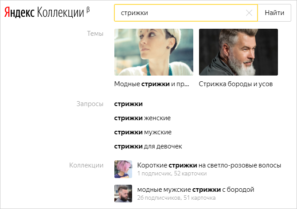This screenshot has width=297, height=209.
Task: Open topic Стрижка бороды и усов
Action: point(236,84)
